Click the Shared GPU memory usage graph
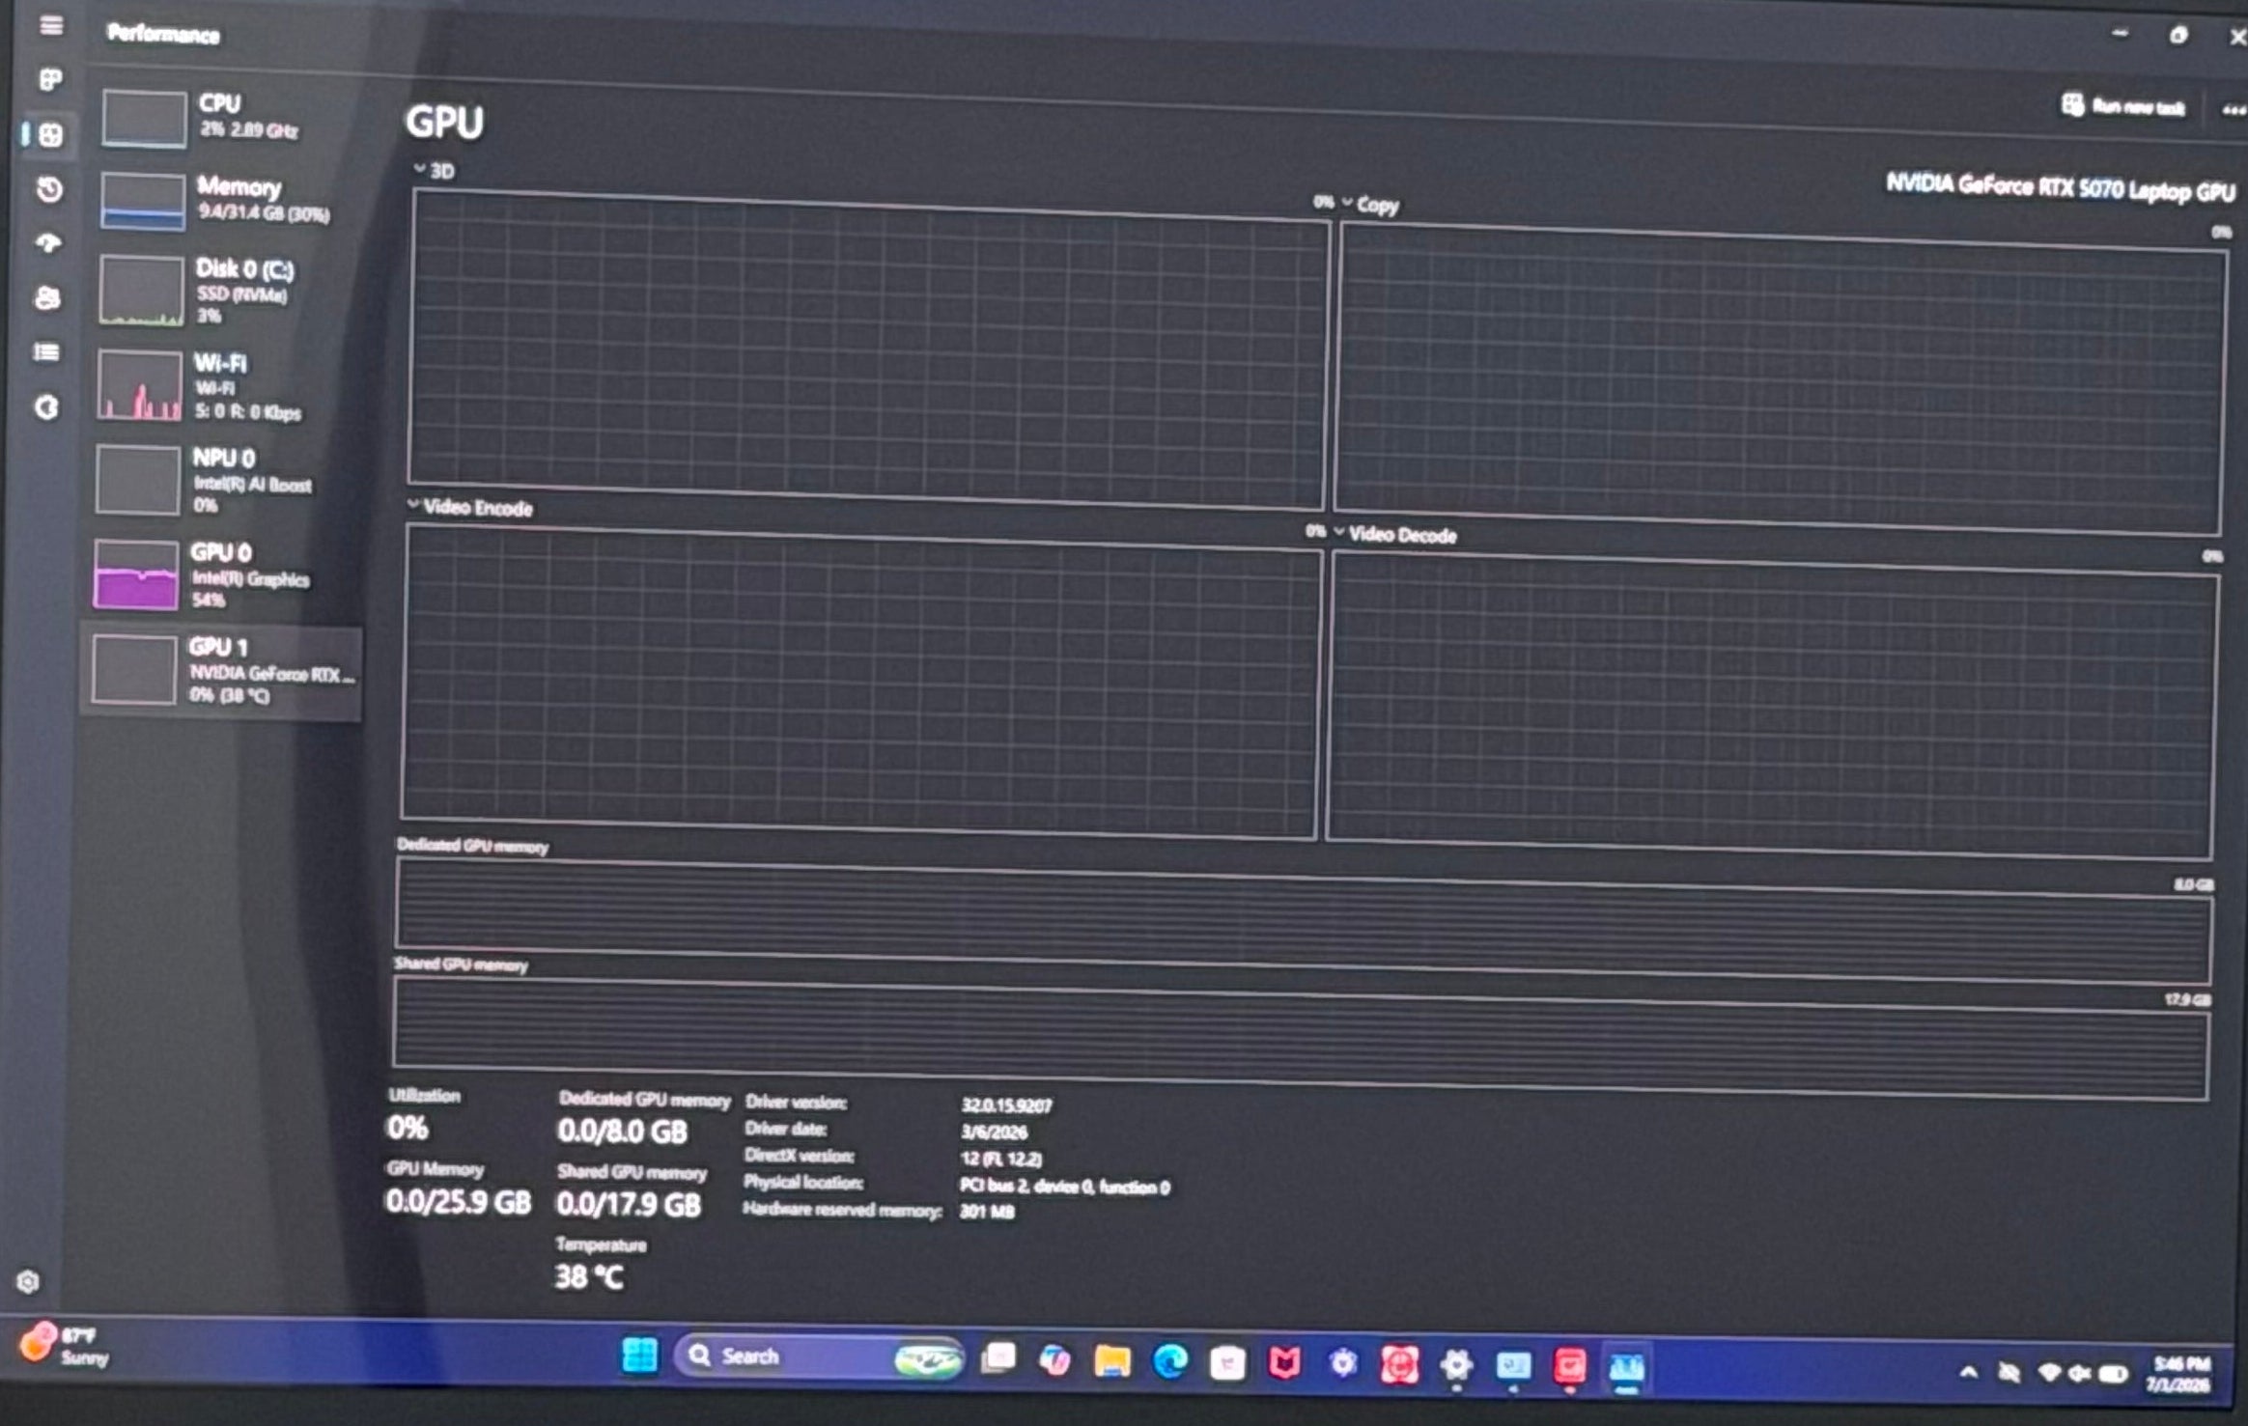The image size is (2248, 1426). (1301, 1038)
